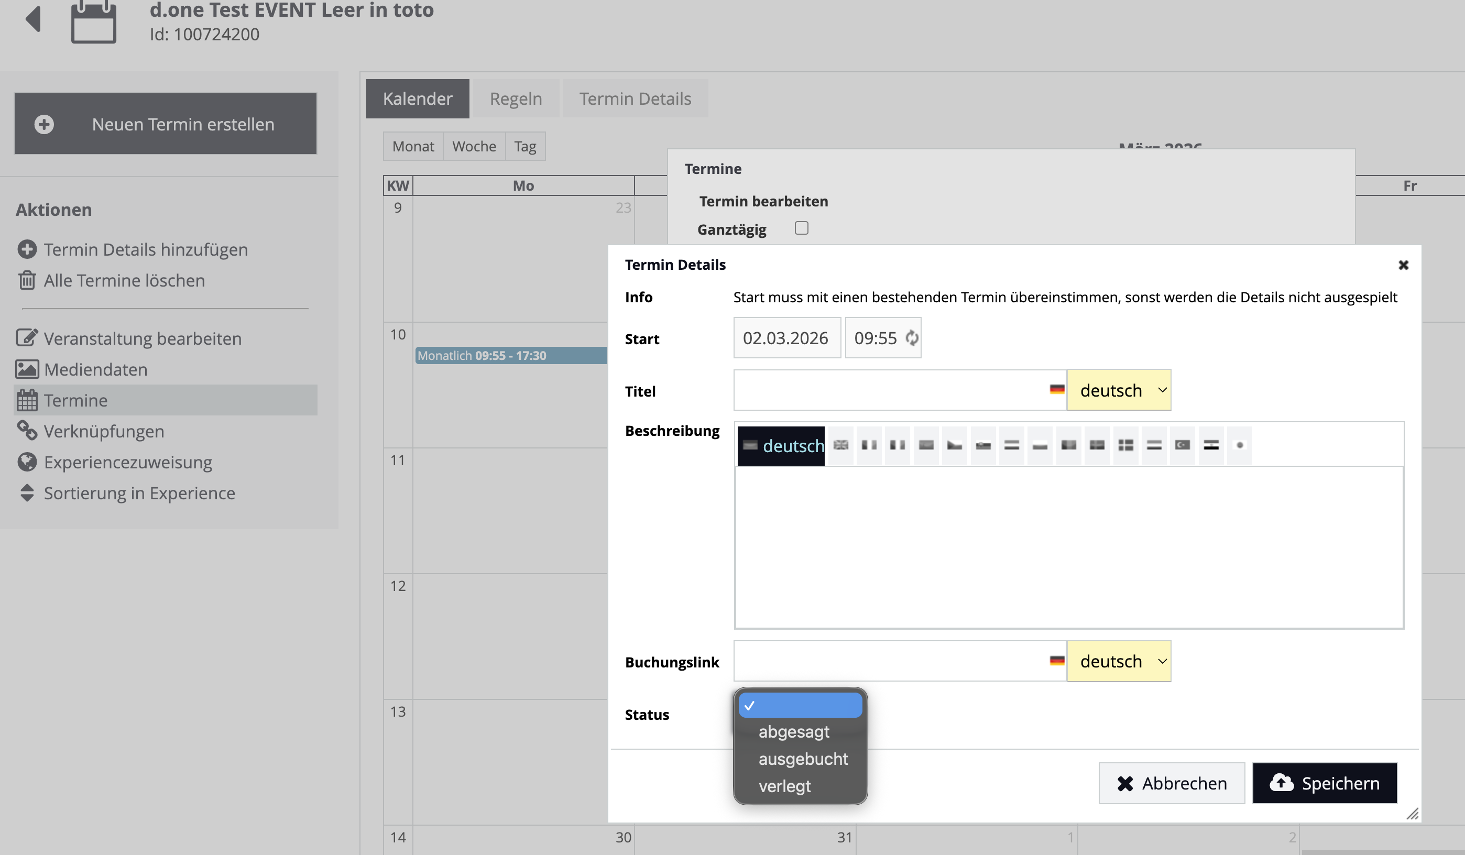Screen dimensions: 1465x855
Task: Switch to the Regeln tab
Action: click(x=516, y=99)
